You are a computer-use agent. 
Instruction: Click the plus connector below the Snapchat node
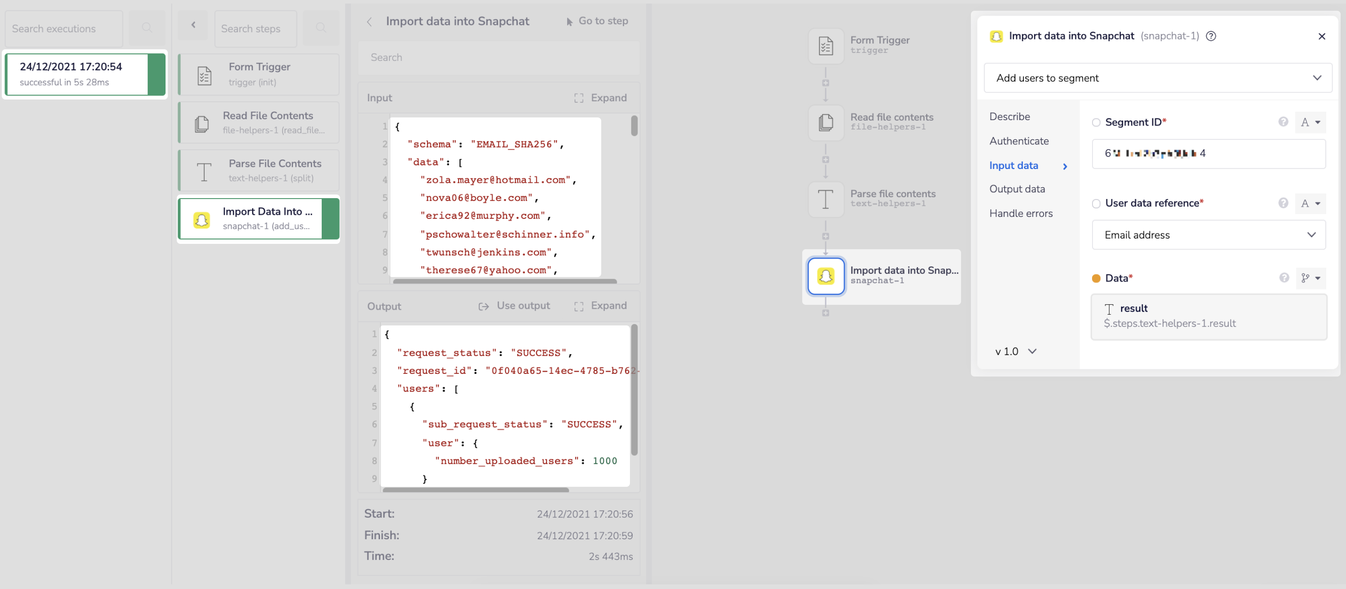point(826,313)
